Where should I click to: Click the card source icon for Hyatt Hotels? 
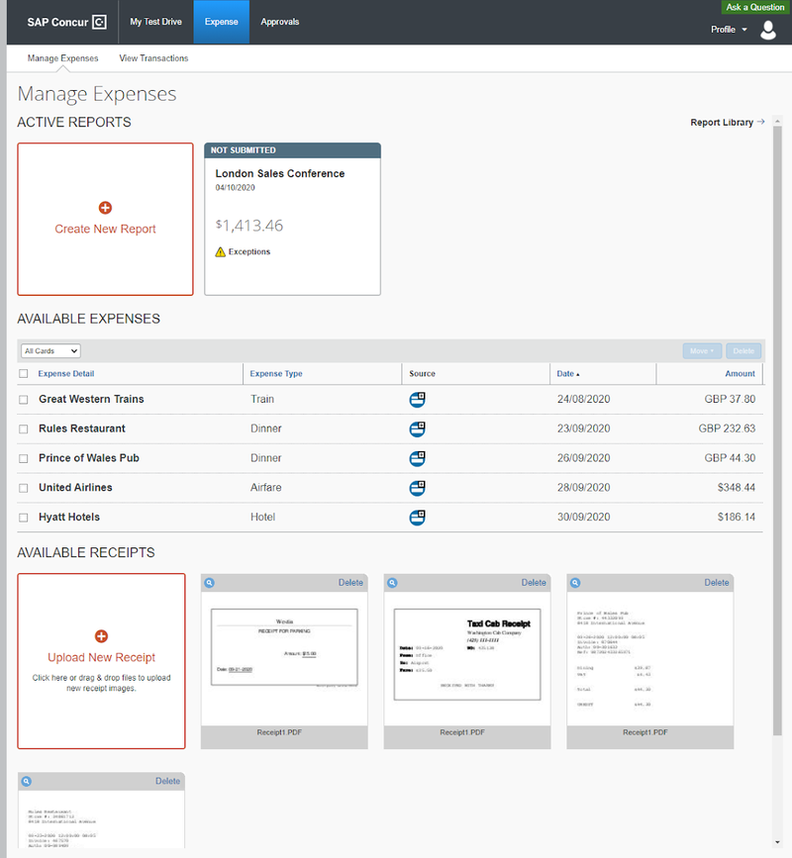pos(417,518)
